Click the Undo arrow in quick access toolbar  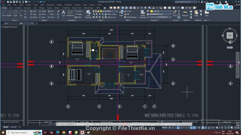pos(29,2)
